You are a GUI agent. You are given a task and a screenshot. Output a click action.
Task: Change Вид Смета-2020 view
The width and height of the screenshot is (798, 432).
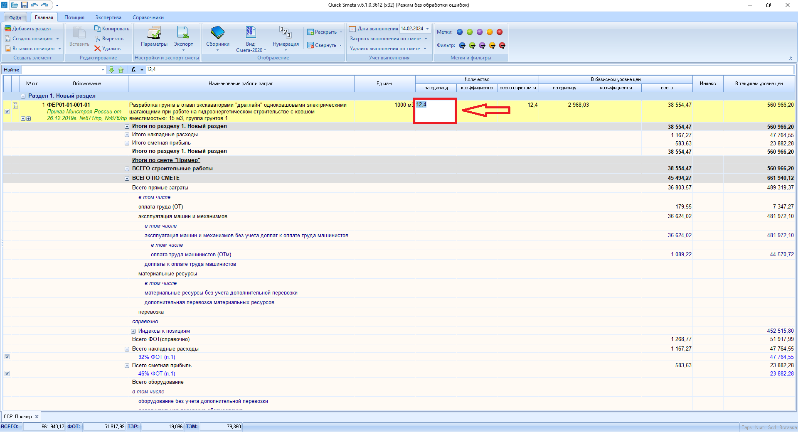tap(251, 39)
